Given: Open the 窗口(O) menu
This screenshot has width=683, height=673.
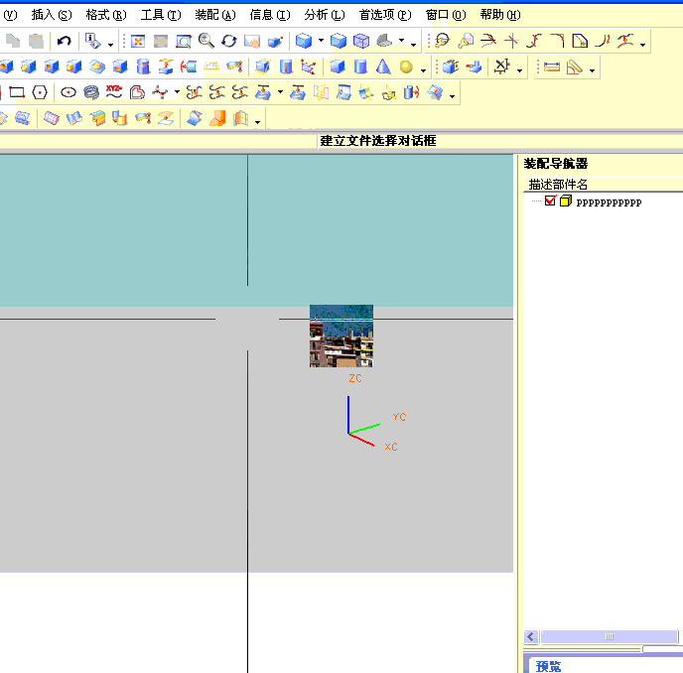Looking at the screenshot, I should click(446, 15).
